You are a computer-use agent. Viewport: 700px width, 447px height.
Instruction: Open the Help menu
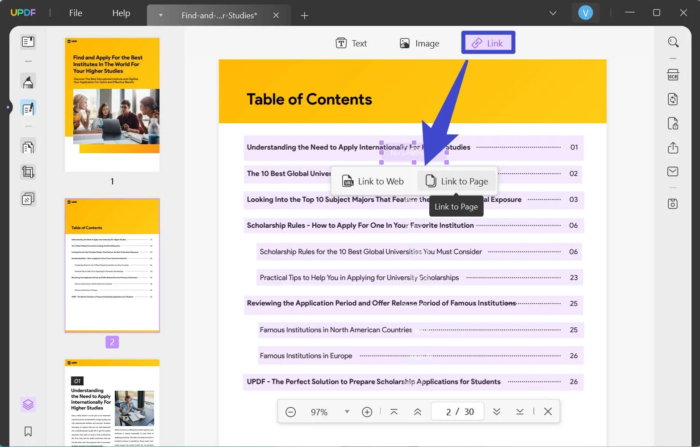121,13
